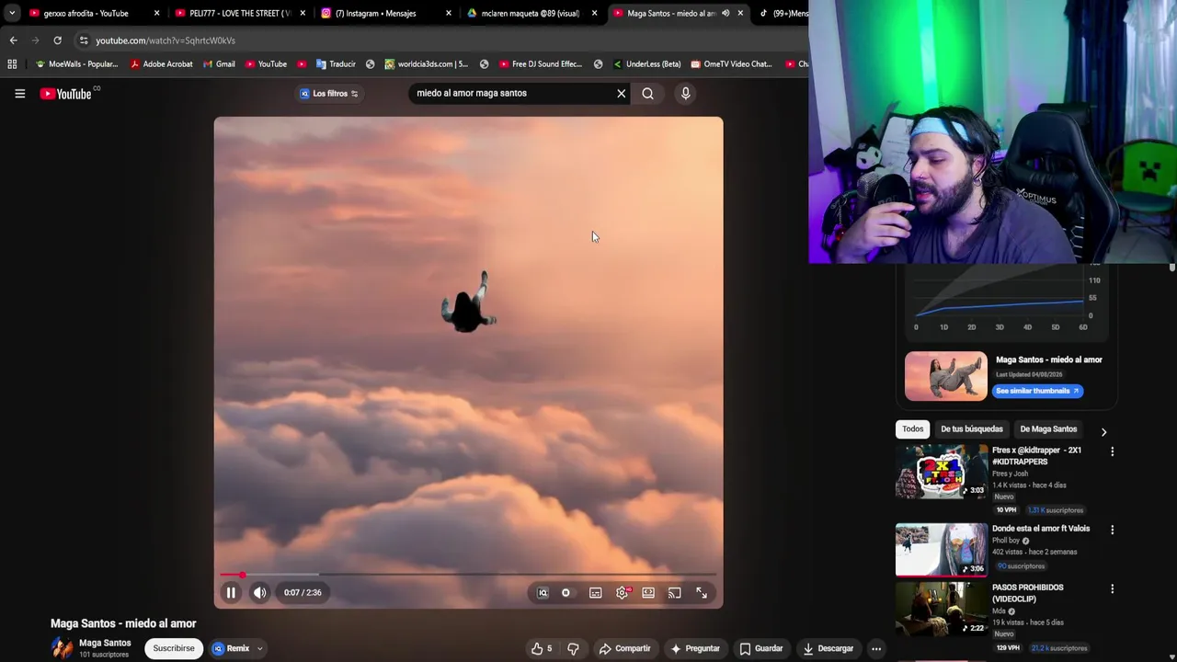Click See similar thumbnails button
1177x662 pixels.
[x=1037, y=391]
